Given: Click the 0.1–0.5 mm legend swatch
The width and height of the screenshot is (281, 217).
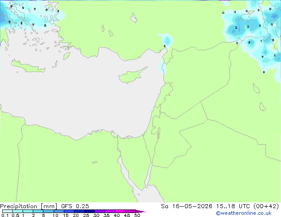Looking at the screenshot, I should point(8,211).
